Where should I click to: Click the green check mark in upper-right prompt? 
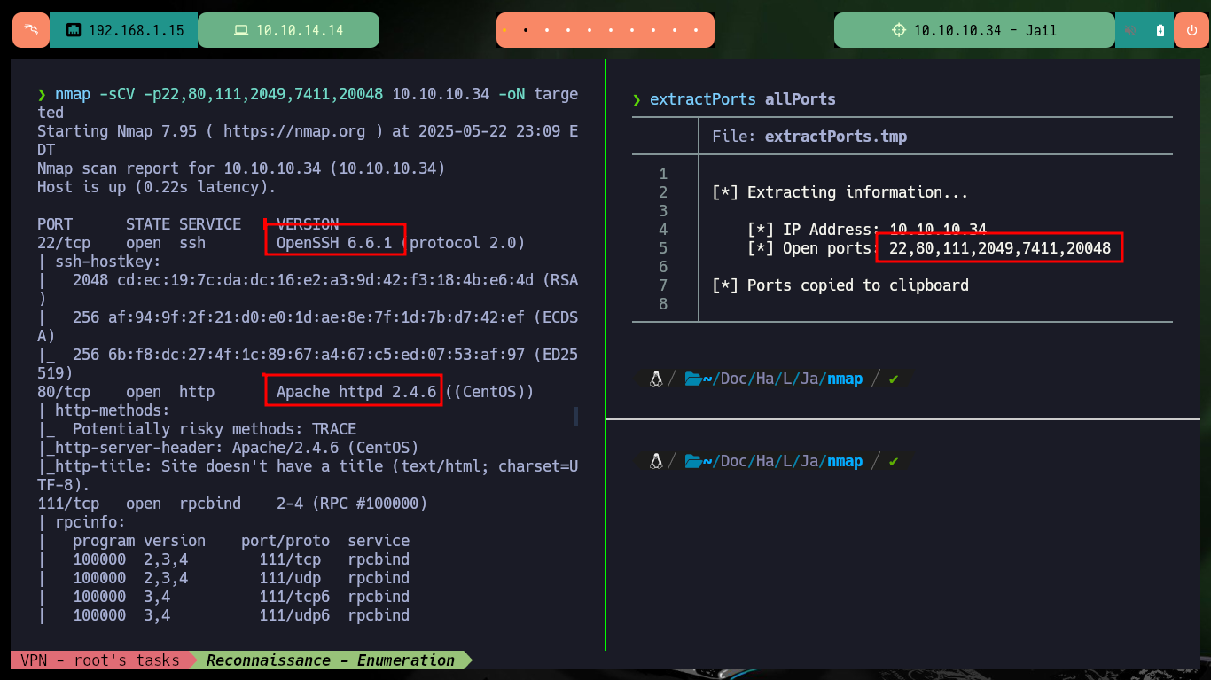pyautogui.click(x=893, y=379)
